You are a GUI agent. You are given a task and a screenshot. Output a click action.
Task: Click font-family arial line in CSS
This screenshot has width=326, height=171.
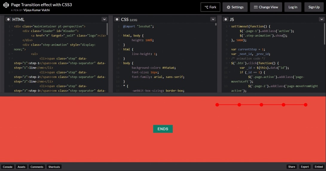tap(158, 77)
